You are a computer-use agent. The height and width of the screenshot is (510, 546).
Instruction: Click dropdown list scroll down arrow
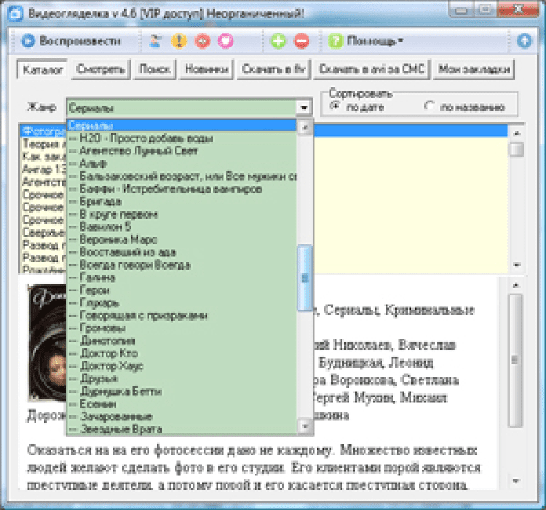coord(305,426)
